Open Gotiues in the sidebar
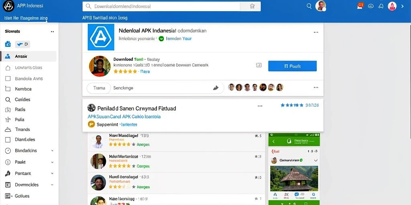The width and height of the screenshot is (411, 205). point(22,196)
